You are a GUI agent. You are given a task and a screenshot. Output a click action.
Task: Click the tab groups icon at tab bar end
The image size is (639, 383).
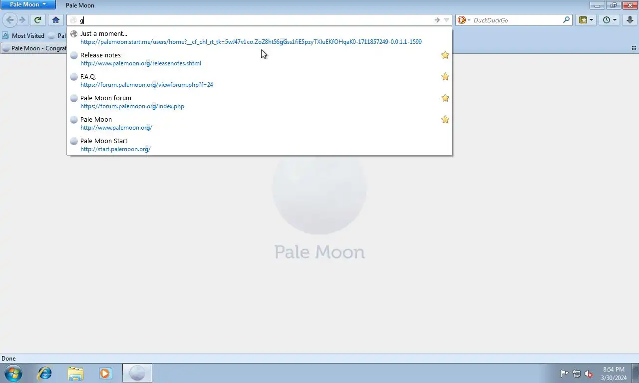pos(634,48)
